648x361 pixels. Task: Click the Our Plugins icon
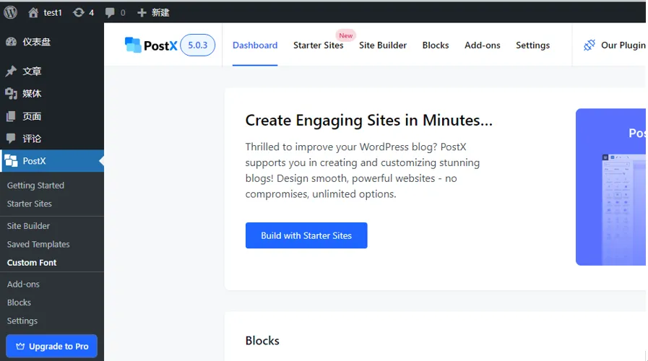click(589, 45)
